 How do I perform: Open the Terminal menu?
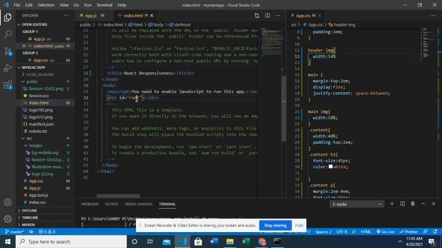[104, 5]
